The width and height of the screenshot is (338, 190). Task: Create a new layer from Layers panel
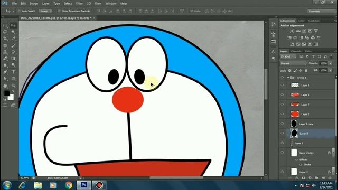click(323, 178)
